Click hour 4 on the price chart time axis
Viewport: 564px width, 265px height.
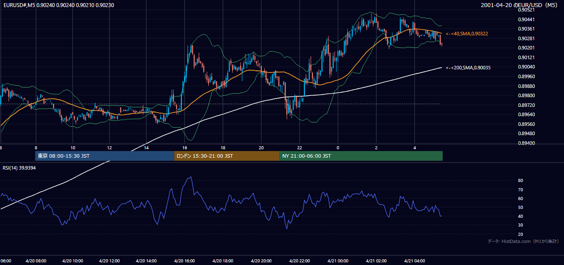pos(414,148)
